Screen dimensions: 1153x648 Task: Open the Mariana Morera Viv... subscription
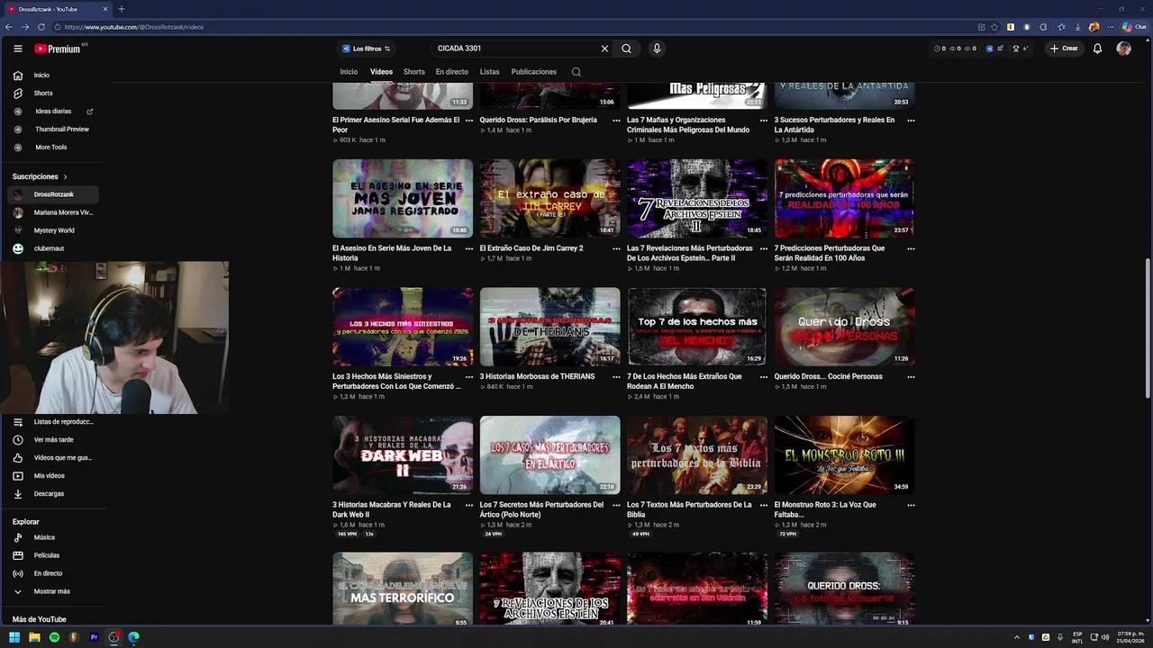point(54,212)
